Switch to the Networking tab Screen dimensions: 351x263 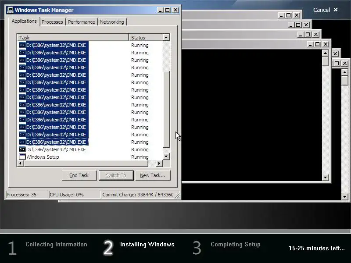(112, 22)
